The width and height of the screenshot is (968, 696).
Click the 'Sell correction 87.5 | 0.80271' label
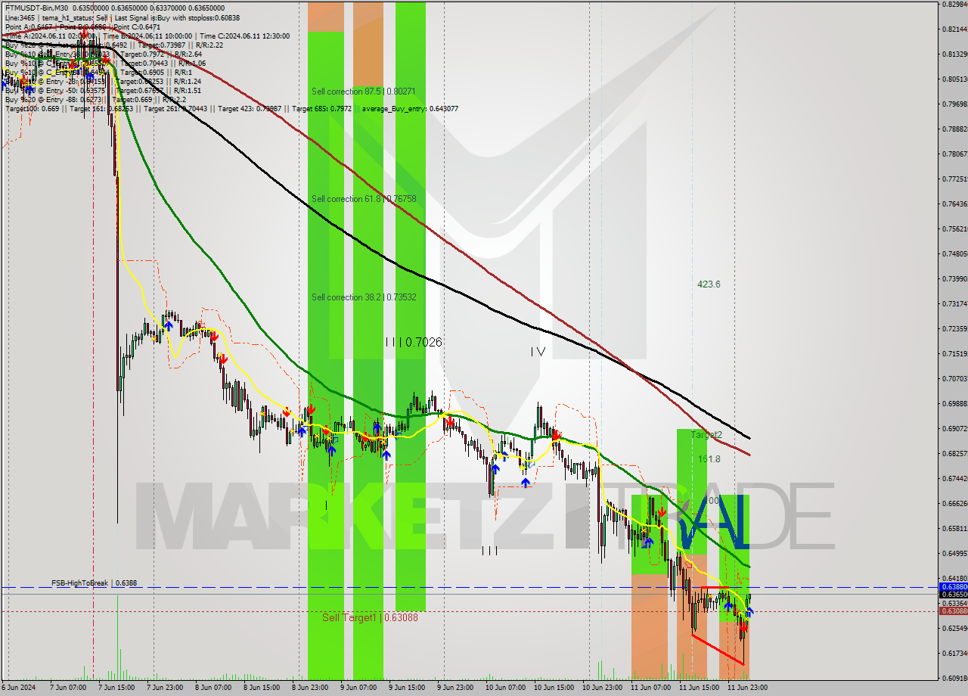(364, 92)
